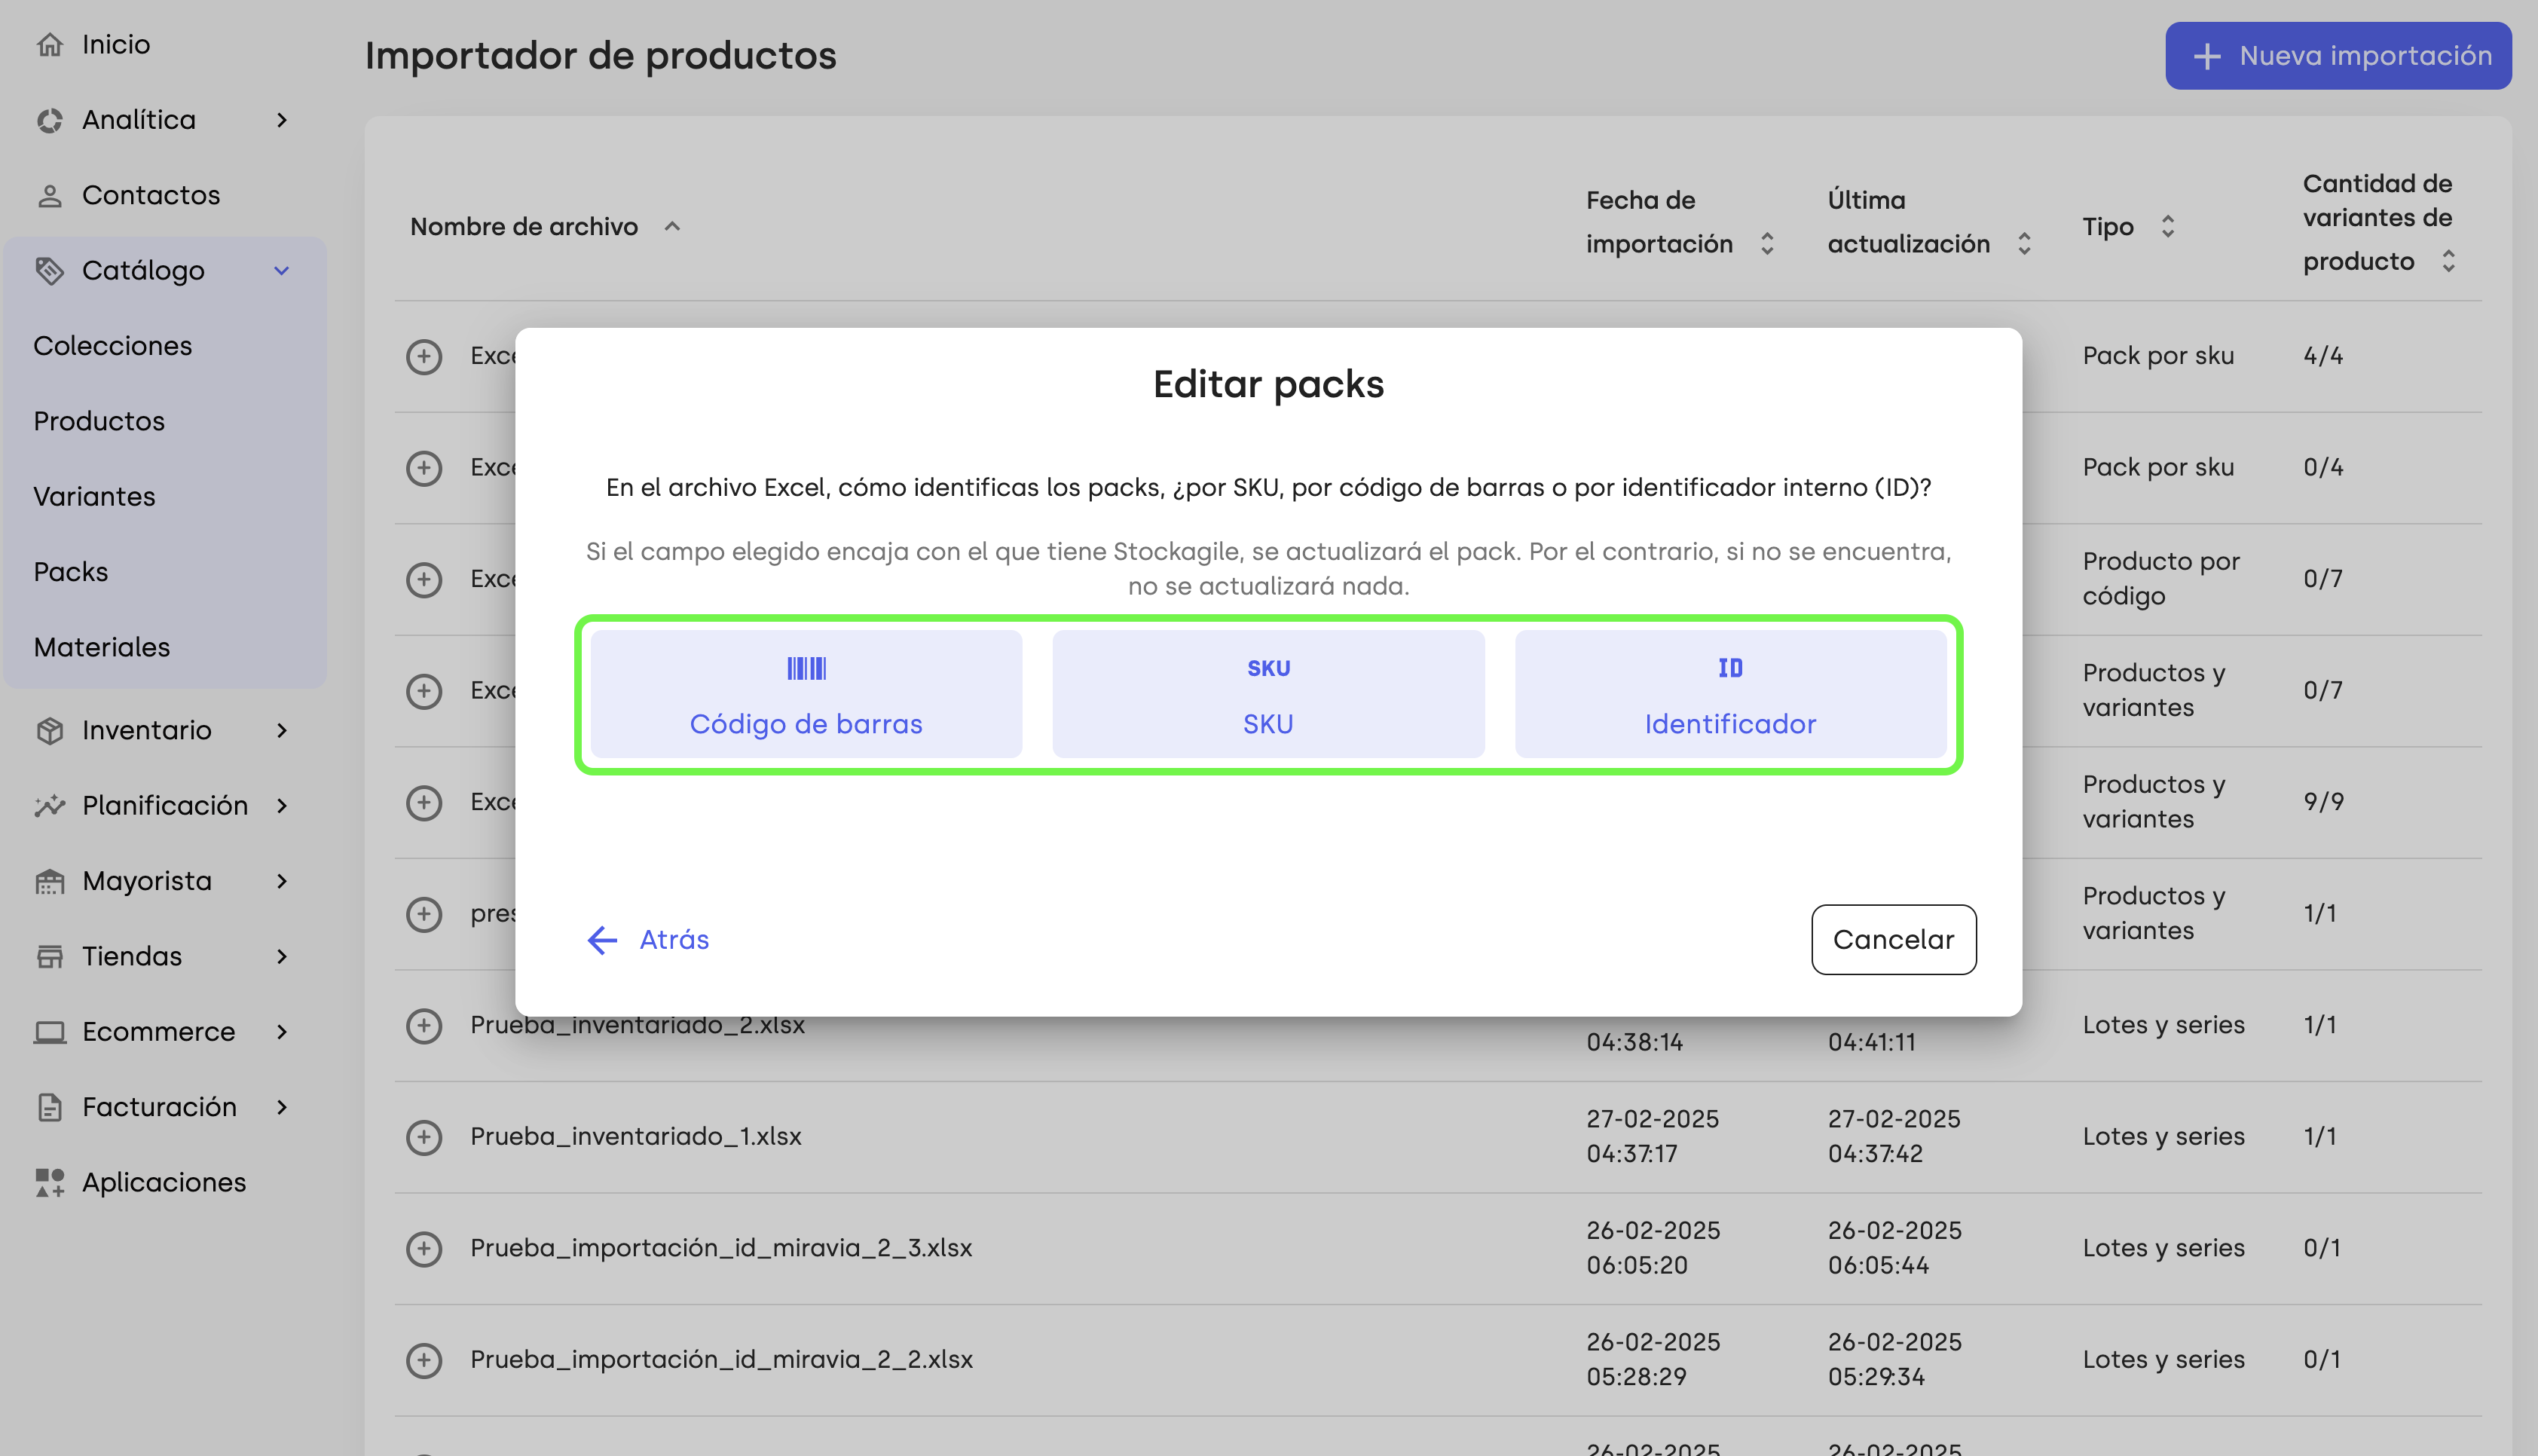Click the 9/9 variants count cell
The width and height of the screenshot is (2538, 1456).
(x=2323, y=803)
